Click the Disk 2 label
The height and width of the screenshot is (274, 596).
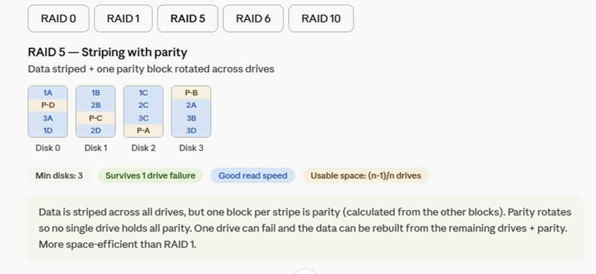click(x=143, y=148)
